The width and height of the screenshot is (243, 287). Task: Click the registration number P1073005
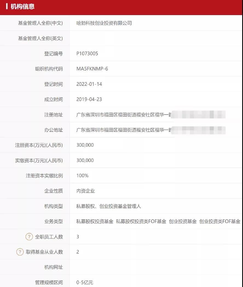(x=87, y=53)
